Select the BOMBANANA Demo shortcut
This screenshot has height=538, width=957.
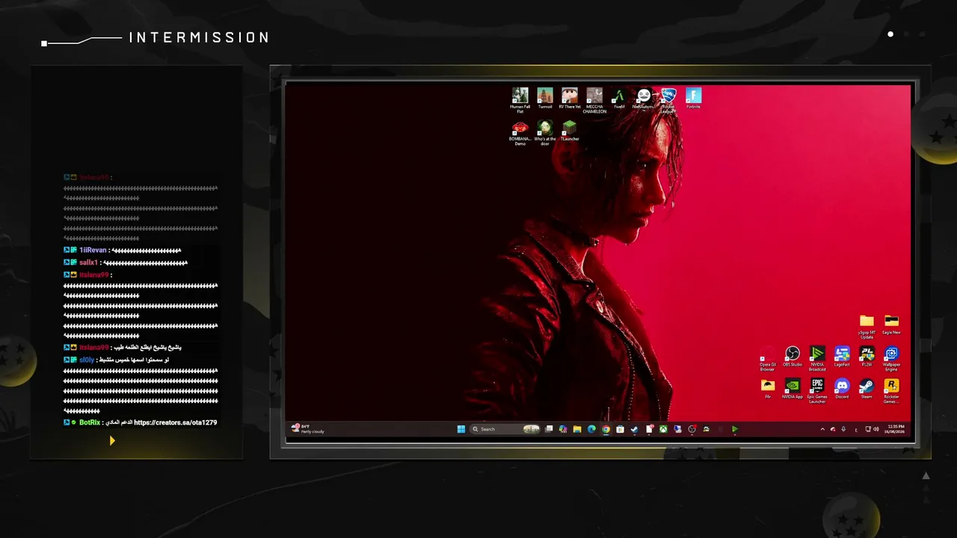[x=520, y=133]
